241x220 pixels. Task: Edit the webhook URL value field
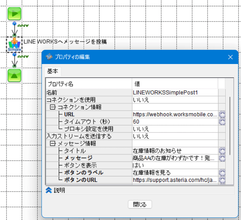point(175,115)
